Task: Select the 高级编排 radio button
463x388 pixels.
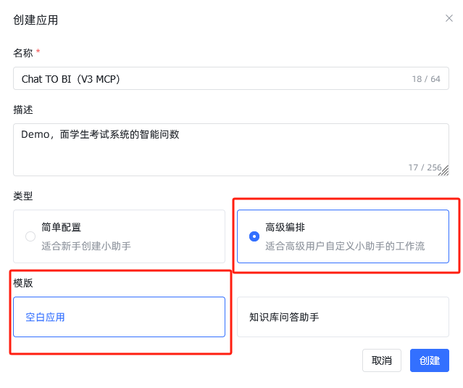Action: click(x=254, y=236)
